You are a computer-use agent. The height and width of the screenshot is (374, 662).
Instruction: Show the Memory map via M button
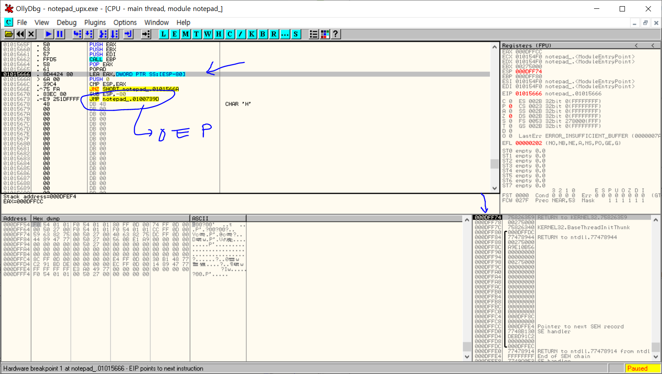[185, 34]
